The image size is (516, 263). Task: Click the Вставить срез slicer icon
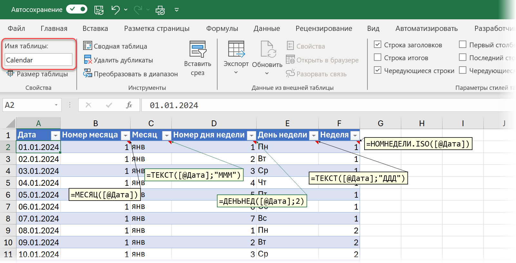click(x=198, y=49)
